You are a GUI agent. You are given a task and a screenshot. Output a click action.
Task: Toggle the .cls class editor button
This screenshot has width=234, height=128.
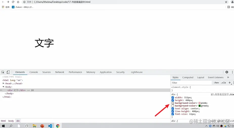(223, 83)
